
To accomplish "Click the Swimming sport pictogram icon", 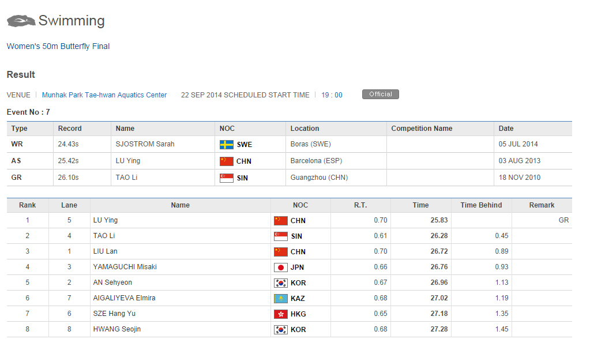I will point(21,21).
